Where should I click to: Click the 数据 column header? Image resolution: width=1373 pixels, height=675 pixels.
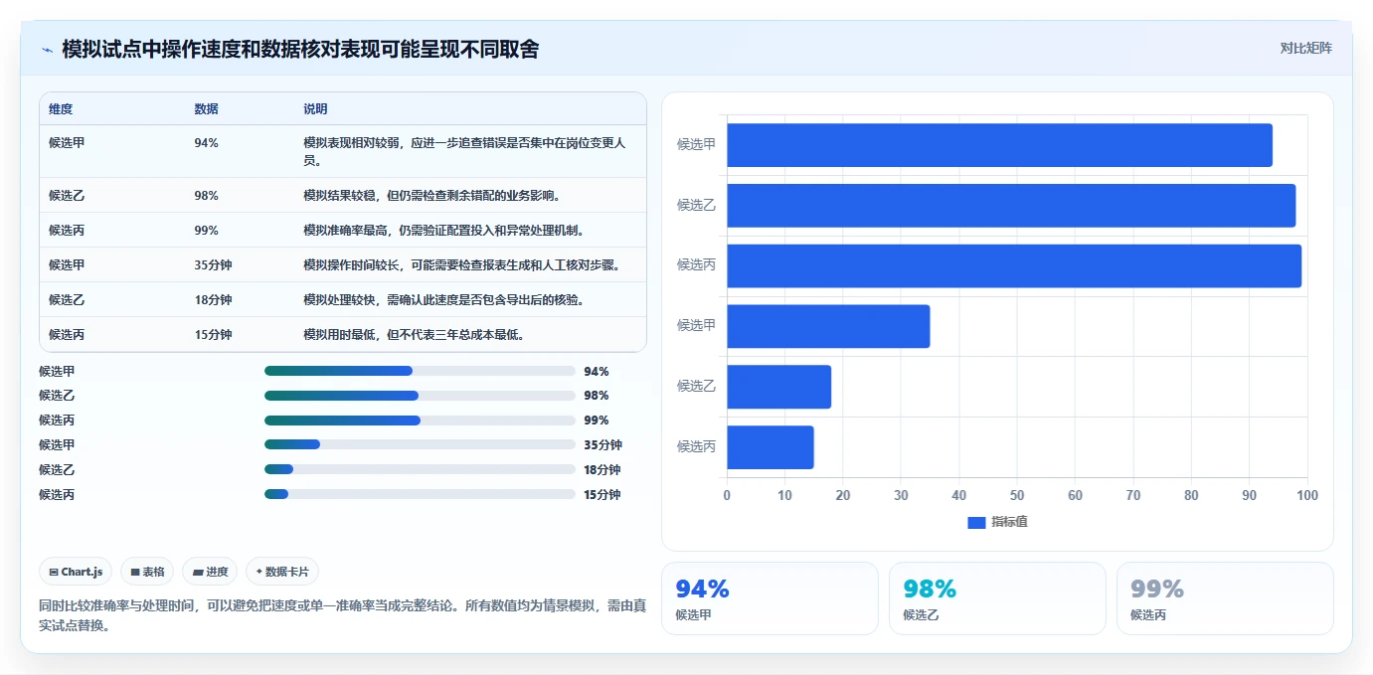(206, 109)
